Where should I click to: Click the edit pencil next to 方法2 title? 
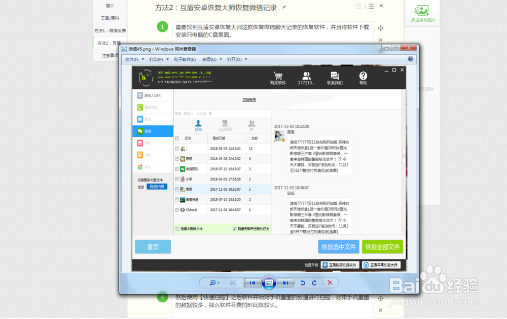click(284, 7)
